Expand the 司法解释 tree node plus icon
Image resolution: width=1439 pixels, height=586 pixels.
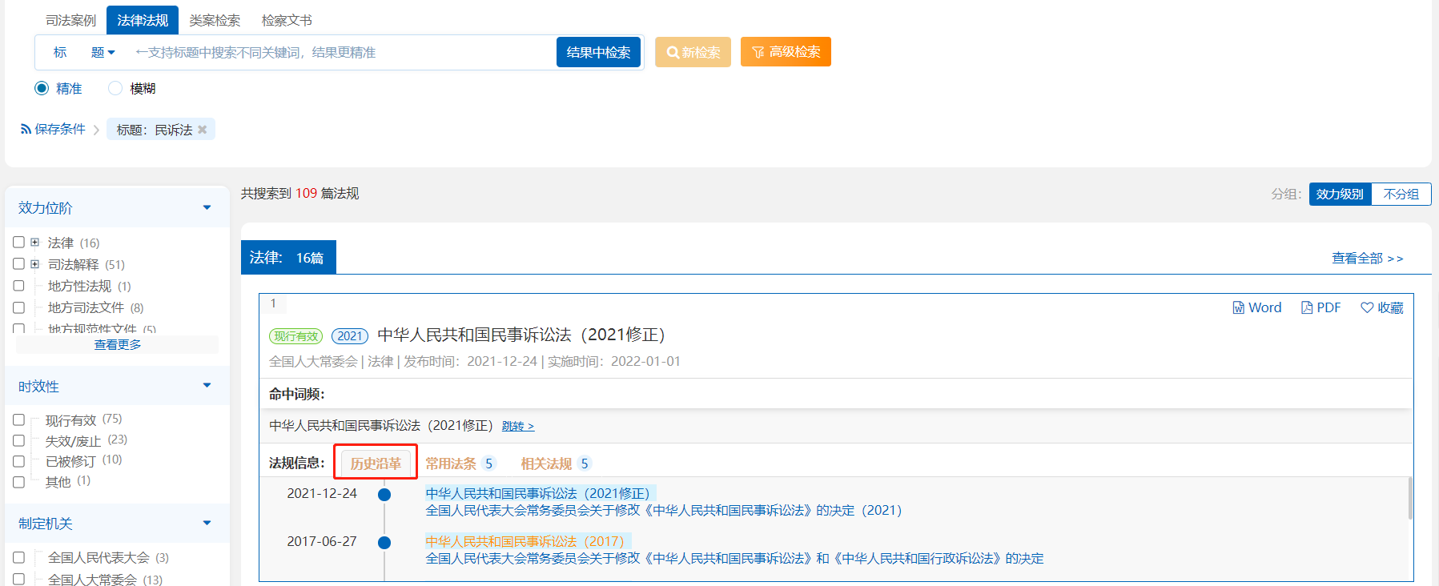(x=34, y=263)
